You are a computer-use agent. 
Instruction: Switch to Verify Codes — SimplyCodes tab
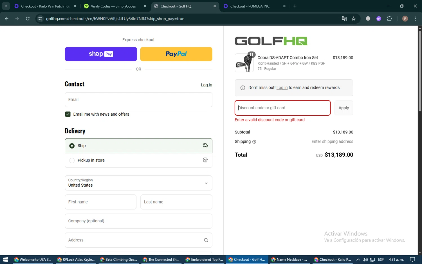113,6
